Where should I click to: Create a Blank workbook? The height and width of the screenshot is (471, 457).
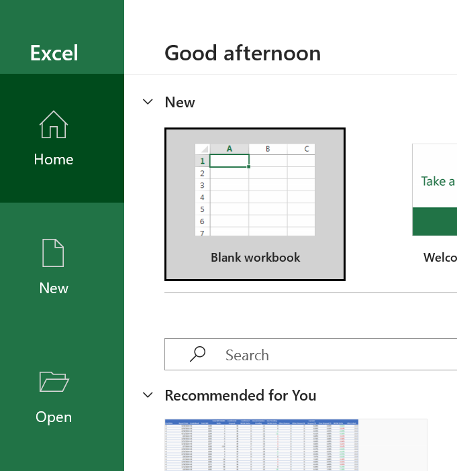click(x=255, y=204)
